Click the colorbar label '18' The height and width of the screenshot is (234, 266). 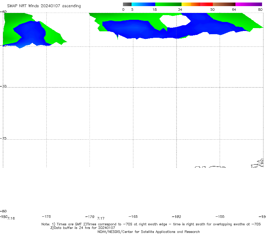[x=154, y=9]
